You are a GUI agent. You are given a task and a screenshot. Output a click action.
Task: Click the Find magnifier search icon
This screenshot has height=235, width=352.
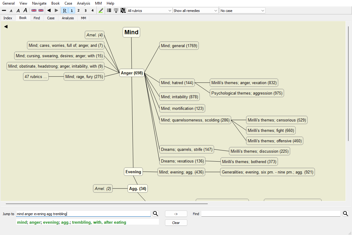[346, 214]
